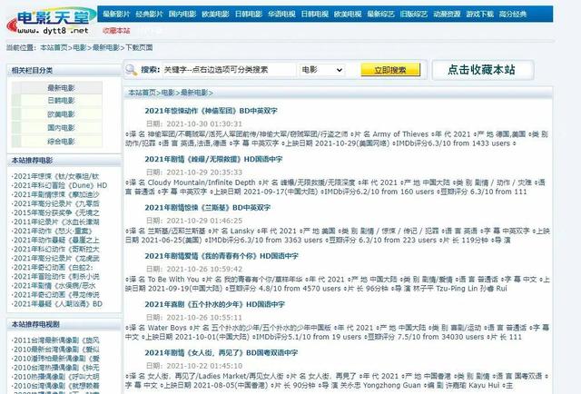Open recommended 2021年惊悚《钛/女泰坦/钛
The width and height of the screenshot is (581, 394).
tap(56, 176)
